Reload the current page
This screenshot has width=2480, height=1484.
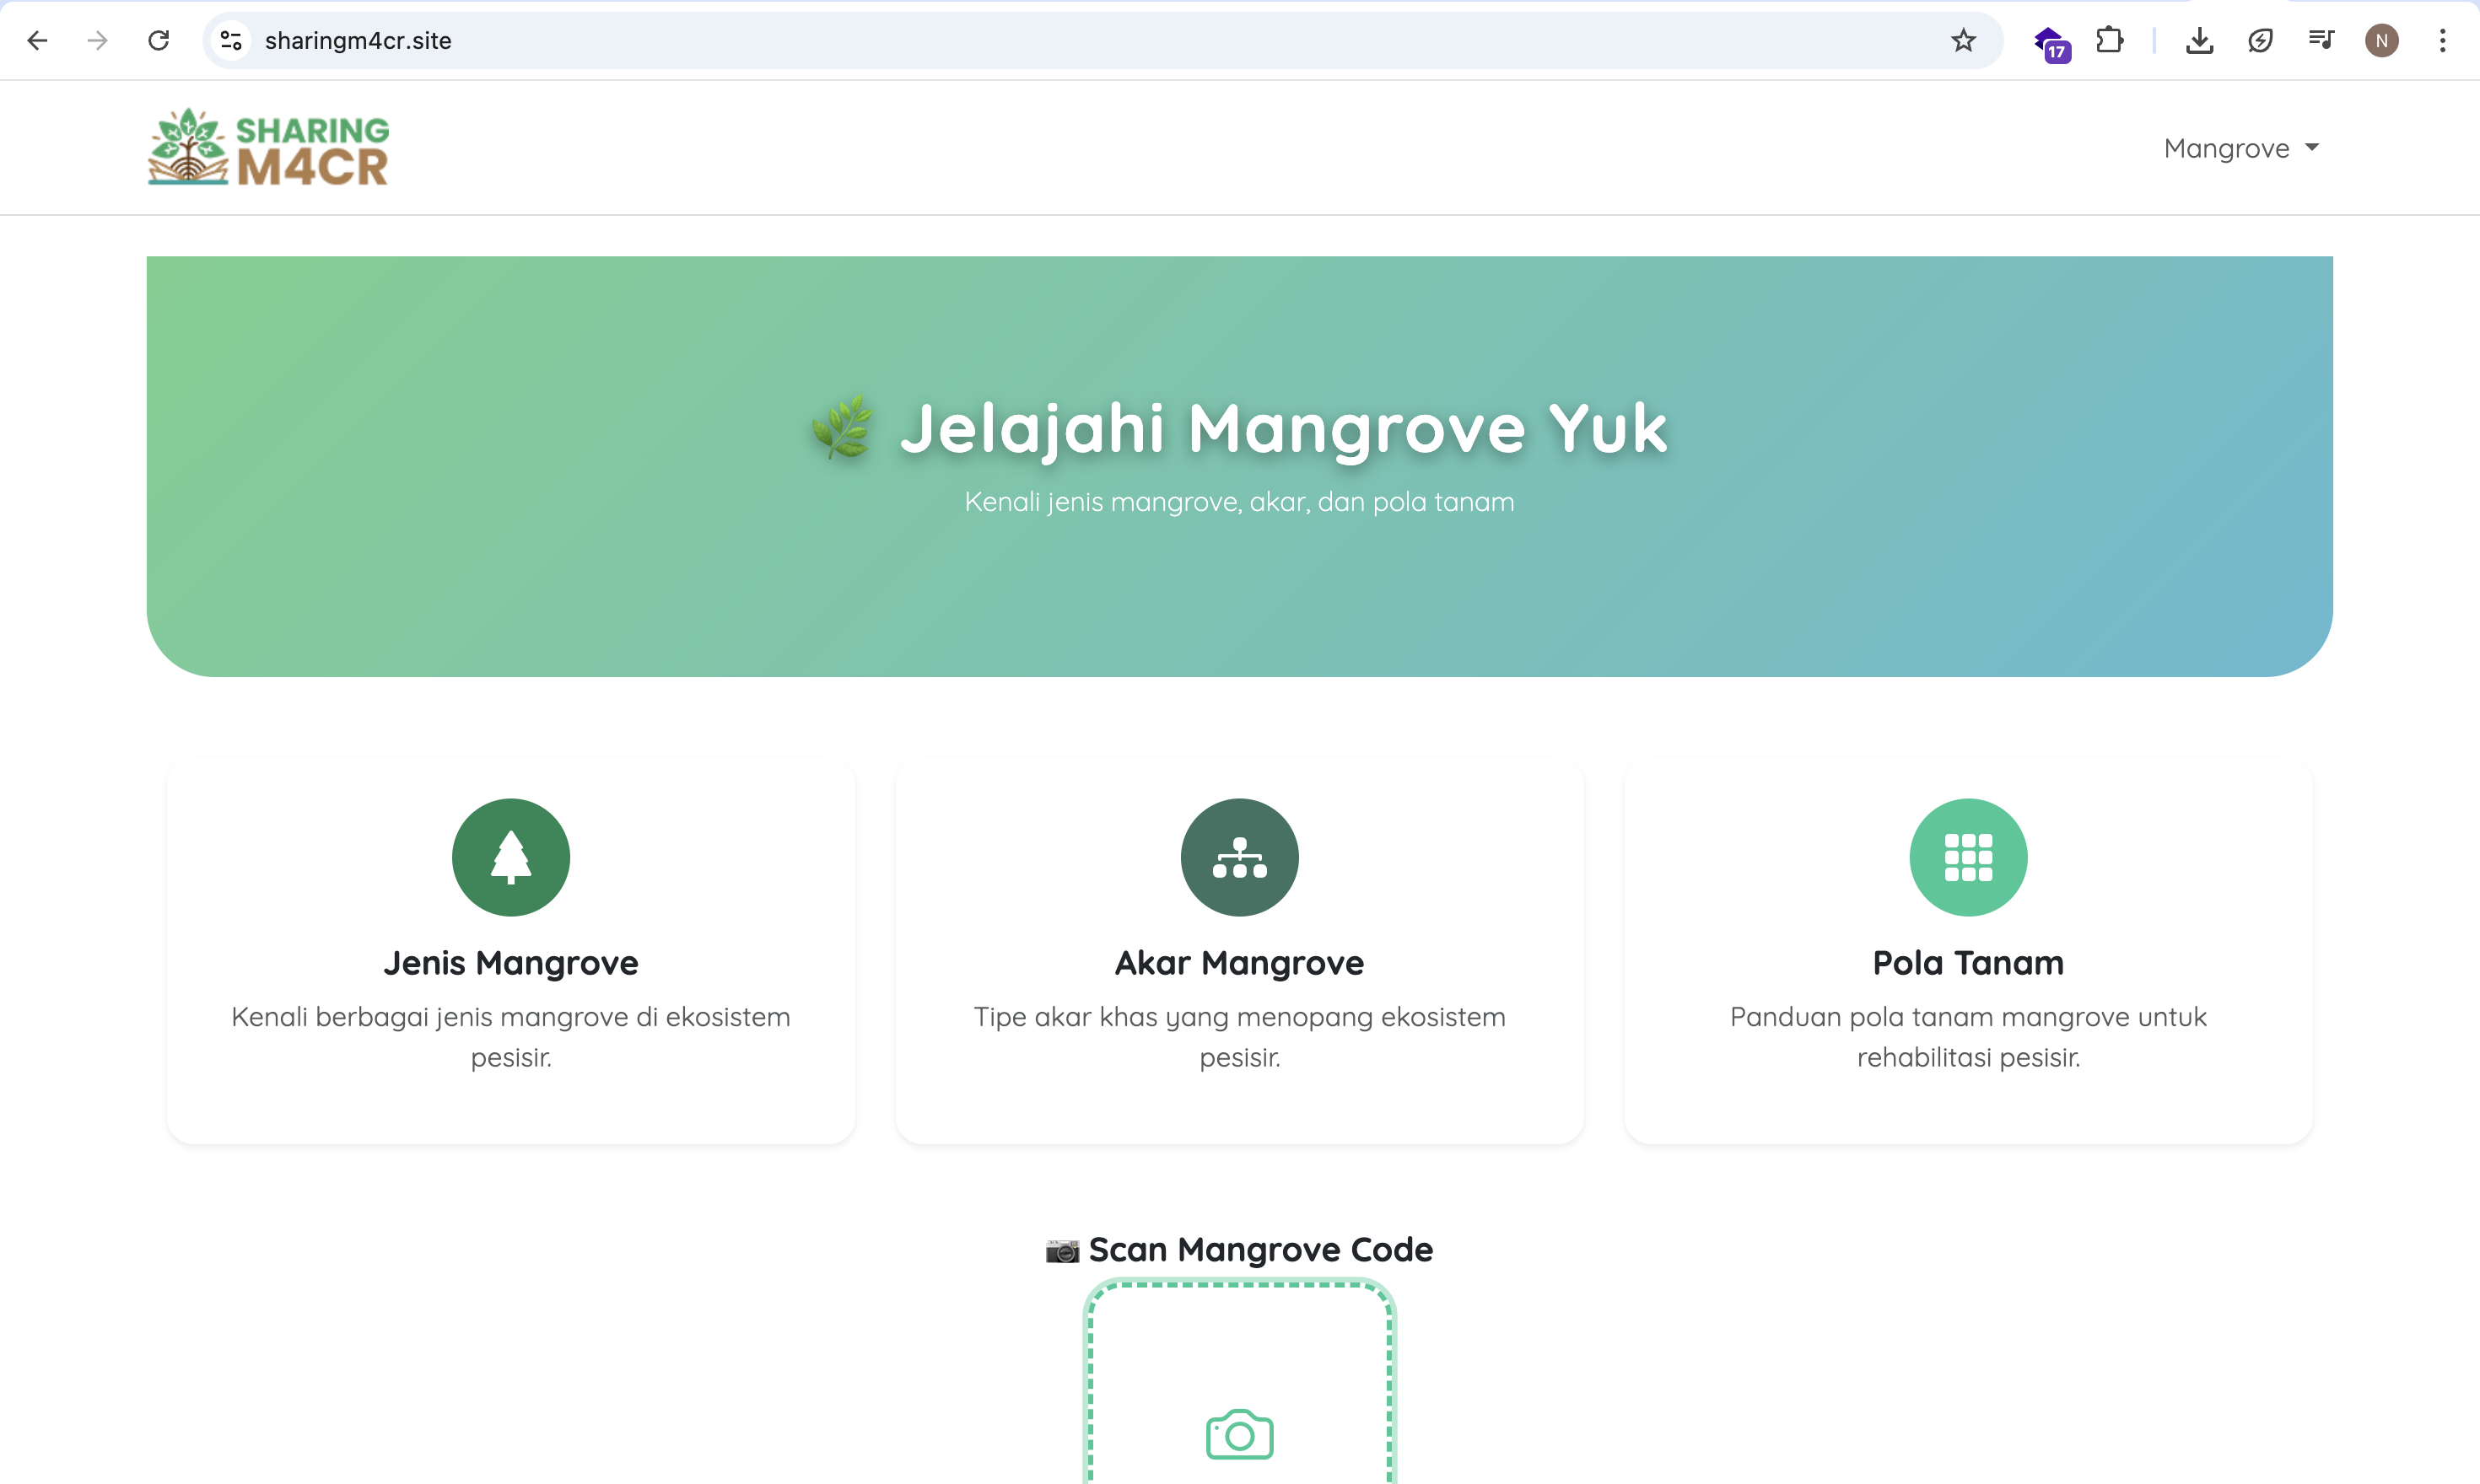[x=159, y=40]
